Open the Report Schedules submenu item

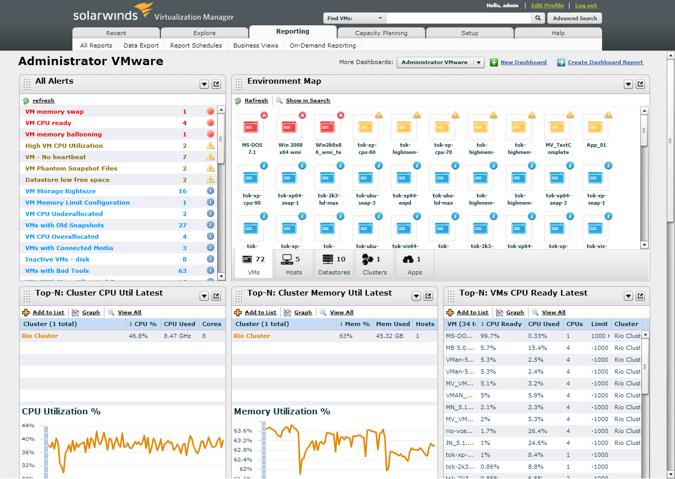(196, 45)
